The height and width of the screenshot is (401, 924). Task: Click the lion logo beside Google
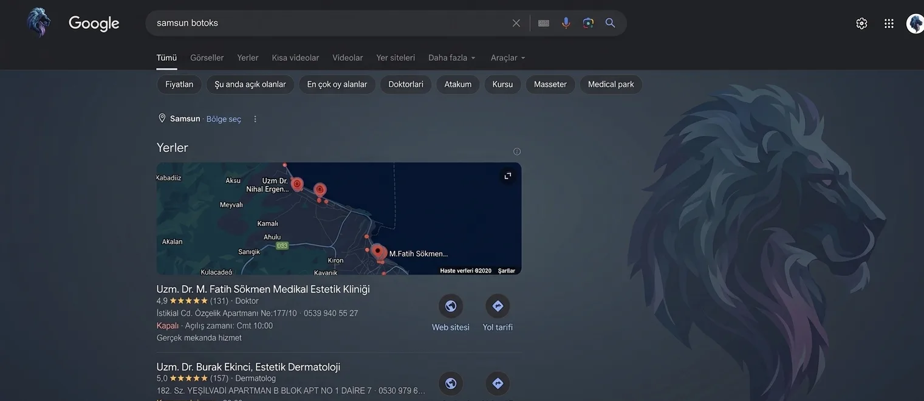(38, 22)
